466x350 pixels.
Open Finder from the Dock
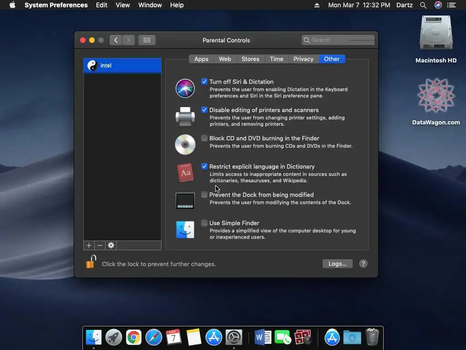pyautogui.click(x=94, y=337)
